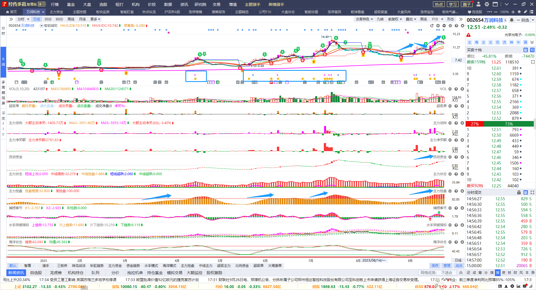Close the 超级单 indicator panel
Image resolution: width=536 pixels, height=290 pixels.
pyautogui.click(x=462, y=106)
